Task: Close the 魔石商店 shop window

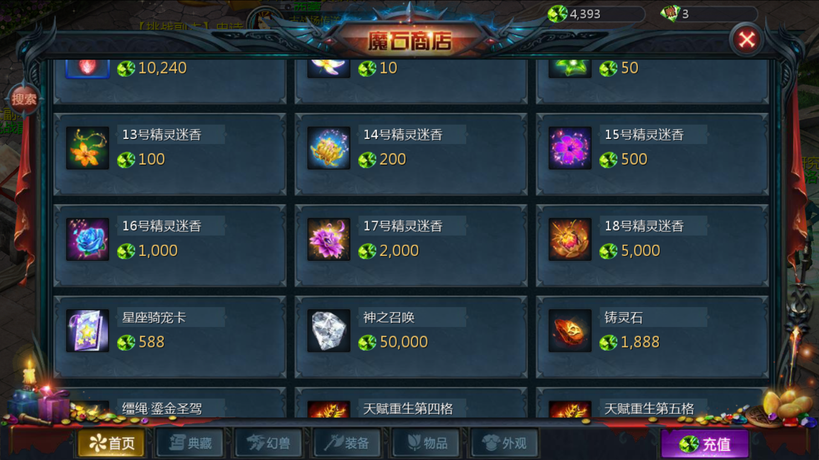Action: click(746, 40)
